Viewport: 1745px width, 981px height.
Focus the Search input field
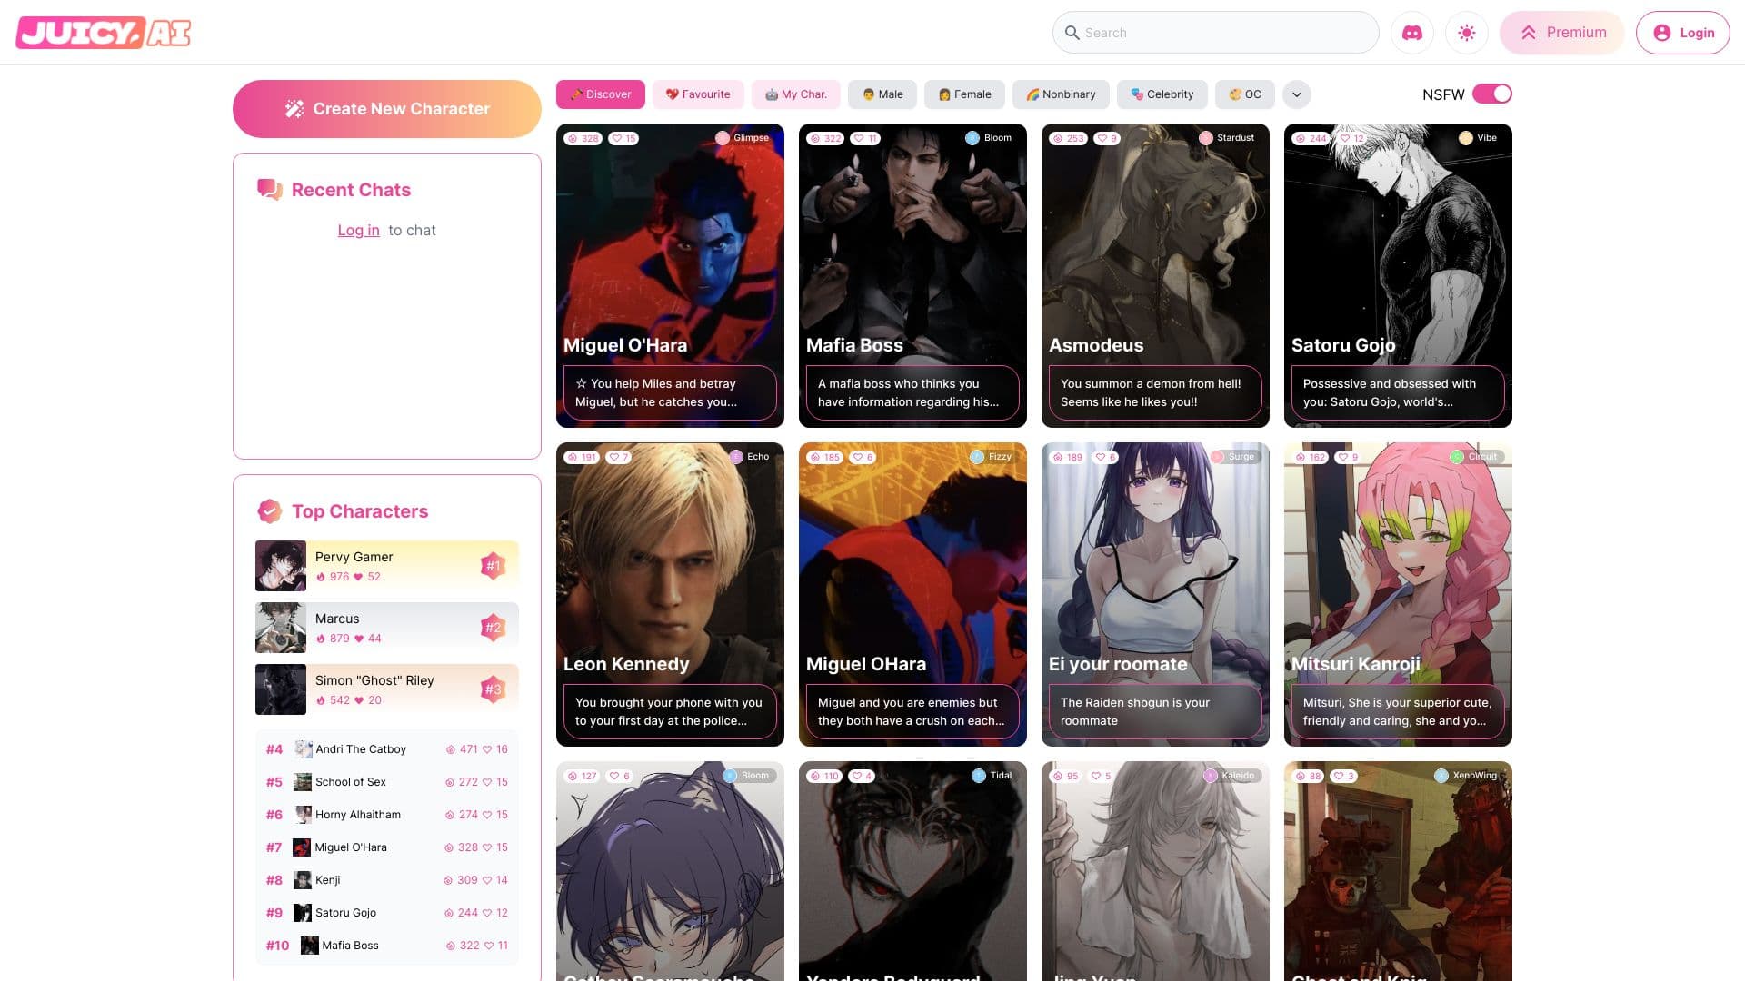tap(1216, 33)
